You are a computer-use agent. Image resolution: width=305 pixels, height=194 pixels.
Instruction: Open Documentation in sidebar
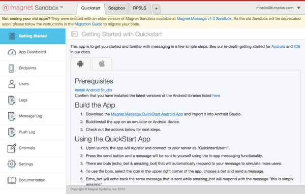pos(33,180)
